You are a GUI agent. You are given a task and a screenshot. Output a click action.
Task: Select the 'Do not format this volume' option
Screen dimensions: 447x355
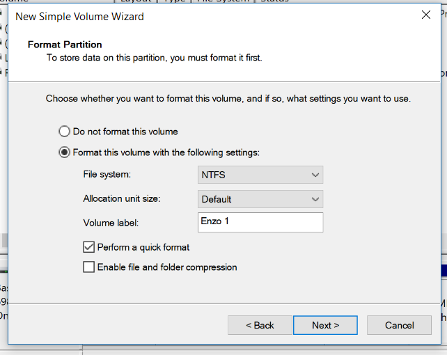(x=65, y=132)
